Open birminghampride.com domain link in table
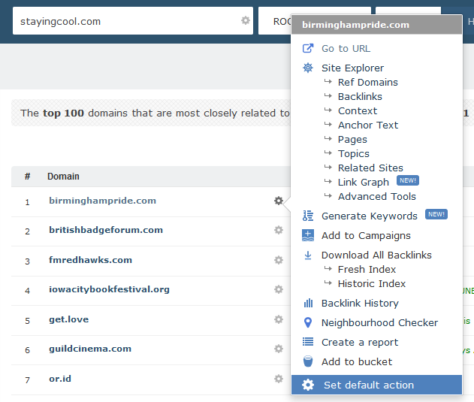 tap(102, 201)
